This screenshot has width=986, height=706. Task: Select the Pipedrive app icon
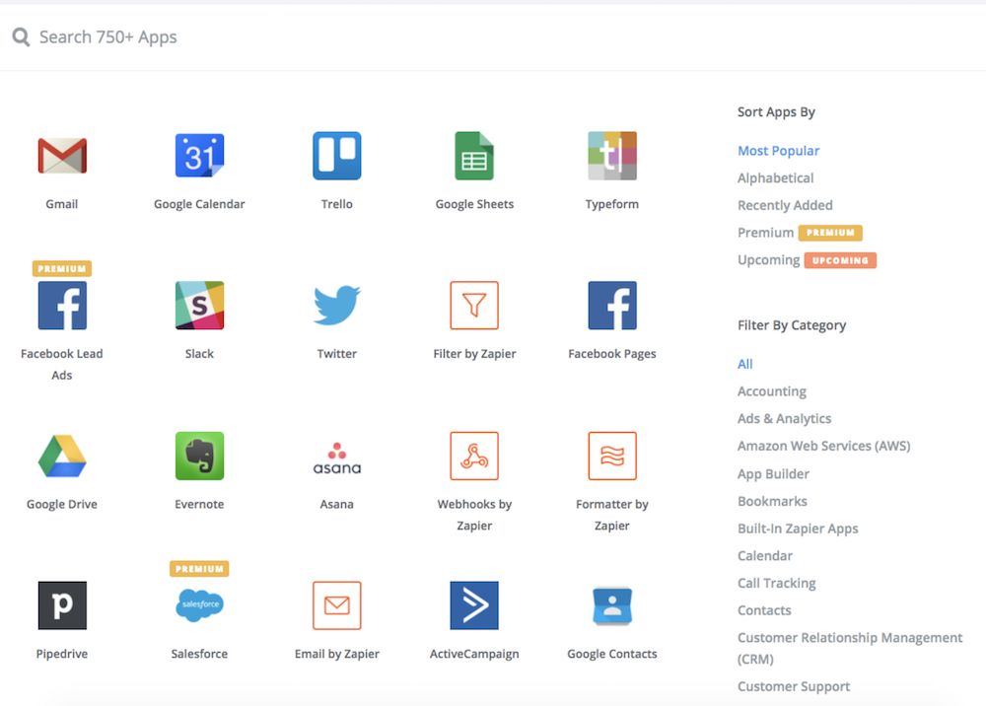tap(62, 605)
